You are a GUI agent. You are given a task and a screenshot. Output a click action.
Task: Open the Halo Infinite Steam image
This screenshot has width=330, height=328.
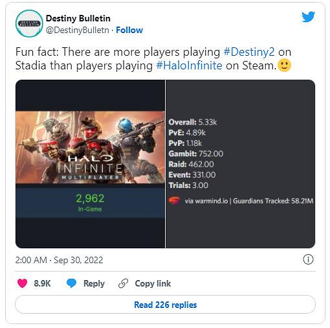(90, 164)
